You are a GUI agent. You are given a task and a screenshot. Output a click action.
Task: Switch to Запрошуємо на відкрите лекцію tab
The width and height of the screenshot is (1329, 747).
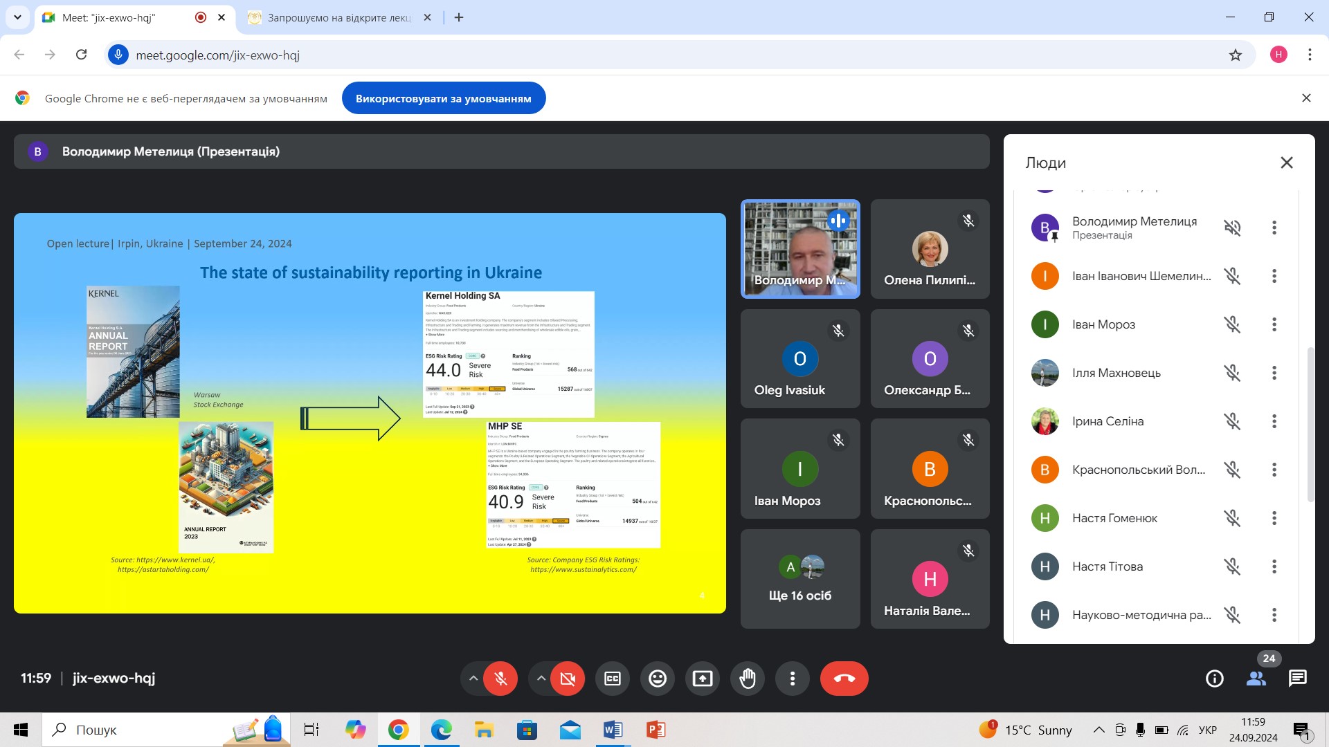(x=340, y=18)
